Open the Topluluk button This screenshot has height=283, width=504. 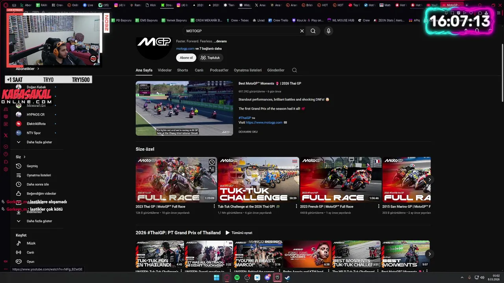pos(211,58)
